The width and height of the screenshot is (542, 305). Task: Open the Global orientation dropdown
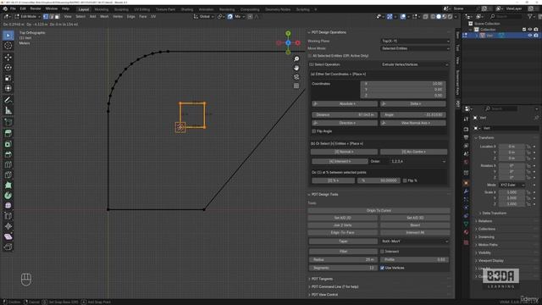pos(203,17)
